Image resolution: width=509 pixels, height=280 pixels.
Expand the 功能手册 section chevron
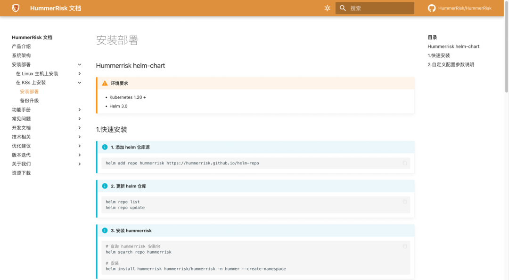click(x=80, y=110)
